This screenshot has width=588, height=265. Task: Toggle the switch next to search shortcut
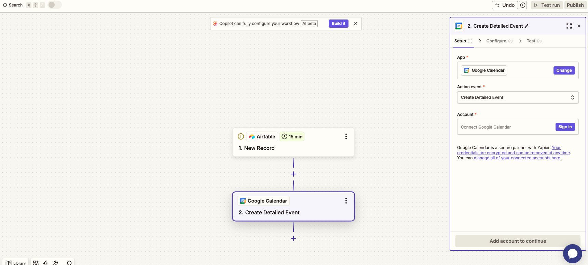(x=55, y=5)
